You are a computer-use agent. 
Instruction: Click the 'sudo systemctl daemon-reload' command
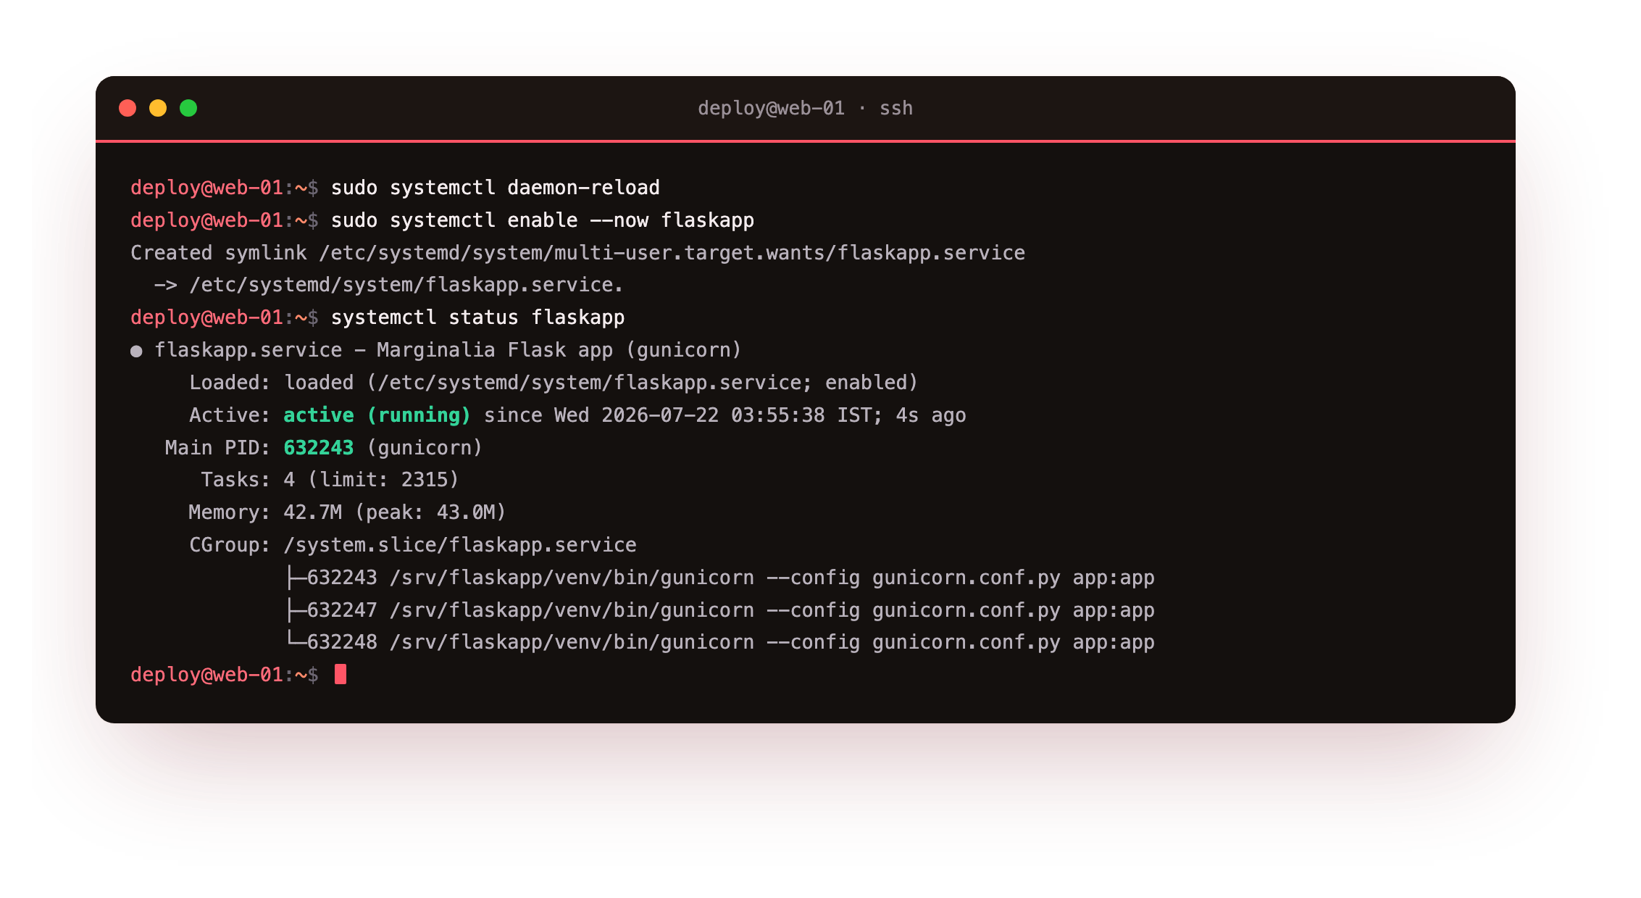[496, 188]
